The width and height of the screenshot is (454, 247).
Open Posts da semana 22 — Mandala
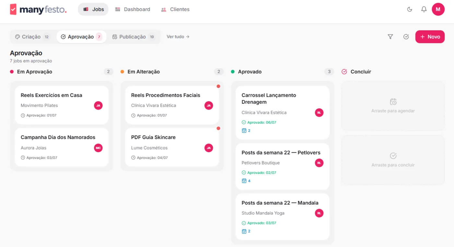[282, 217]
